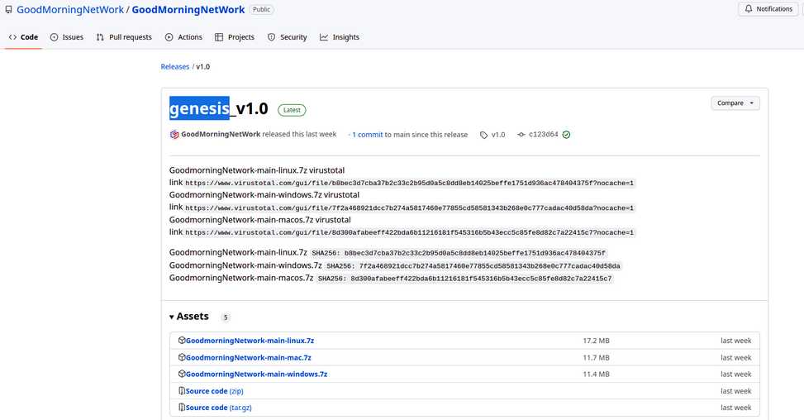Click package icon of windows.7z asset
804x420 pixels.
point(182,375)
